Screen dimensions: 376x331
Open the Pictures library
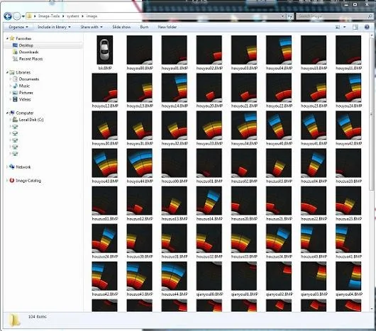point(26,92)
